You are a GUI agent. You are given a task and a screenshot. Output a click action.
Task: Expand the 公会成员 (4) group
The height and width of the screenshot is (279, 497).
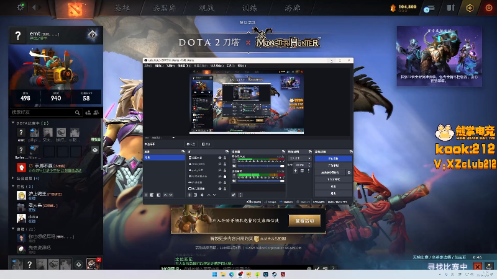tap(13, 178)
